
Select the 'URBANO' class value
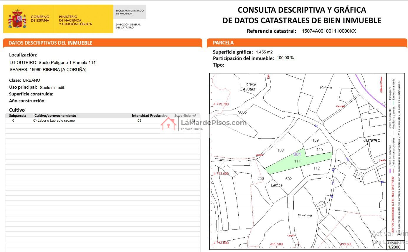point(31,80)
